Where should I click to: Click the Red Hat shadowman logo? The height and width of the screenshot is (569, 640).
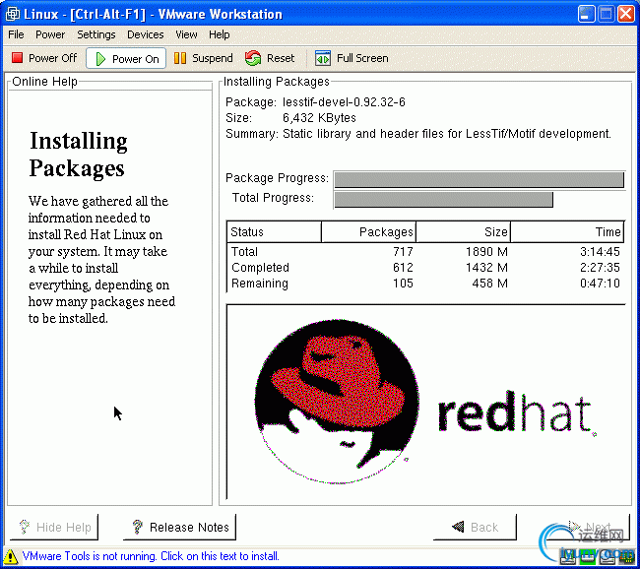coord(337,402)
